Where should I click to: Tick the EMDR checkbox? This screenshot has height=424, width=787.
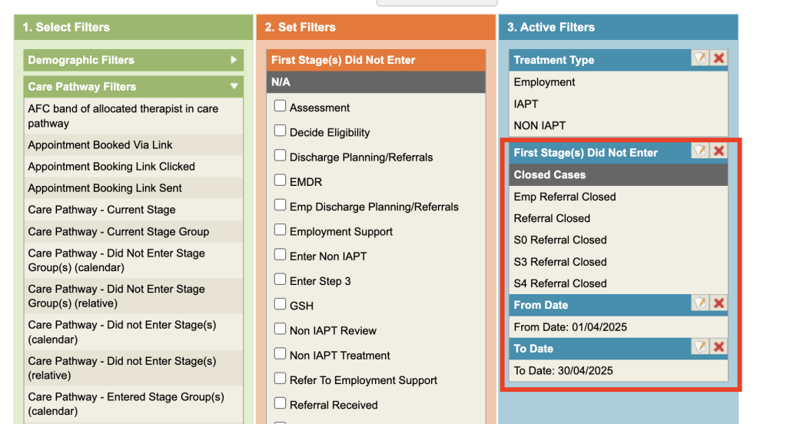click(281, 181)
